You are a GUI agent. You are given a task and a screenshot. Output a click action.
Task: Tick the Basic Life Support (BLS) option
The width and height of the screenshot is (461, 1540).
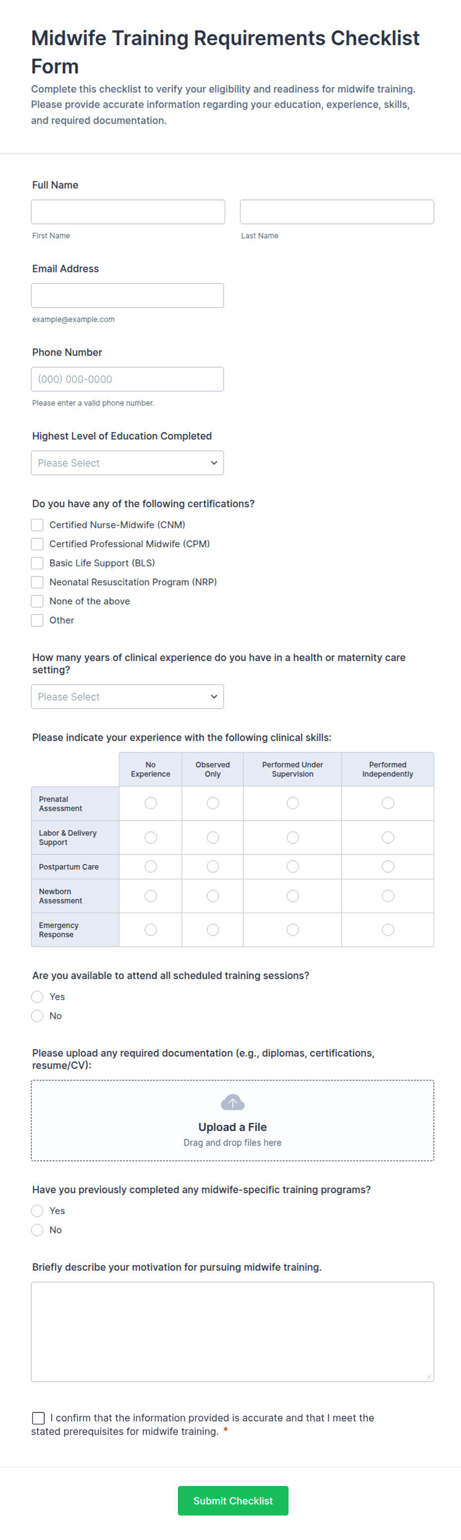38,563
